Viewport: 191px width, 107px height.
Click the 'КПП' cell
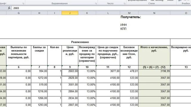coord(123,29)
